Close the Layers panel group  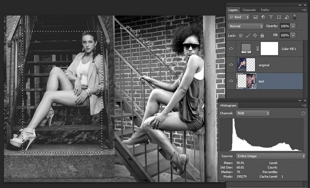point(305,5)
